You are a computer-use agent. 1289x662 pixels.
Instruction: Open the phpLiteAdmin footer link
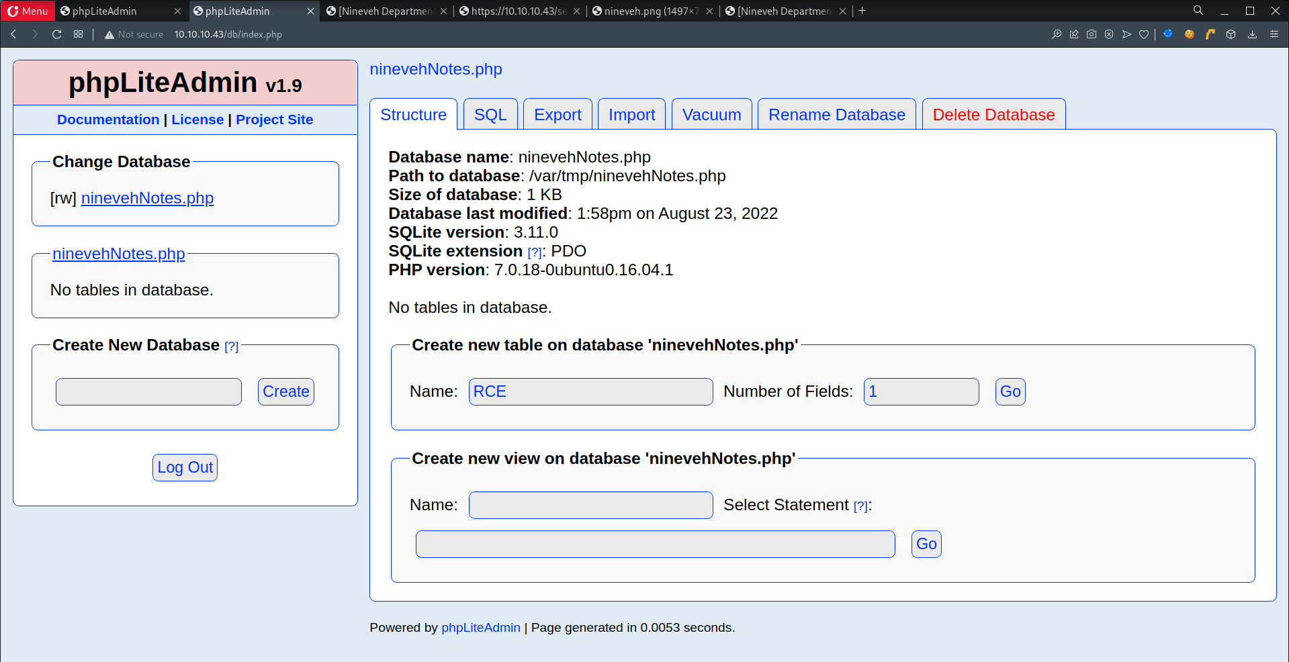pos(481,627)
